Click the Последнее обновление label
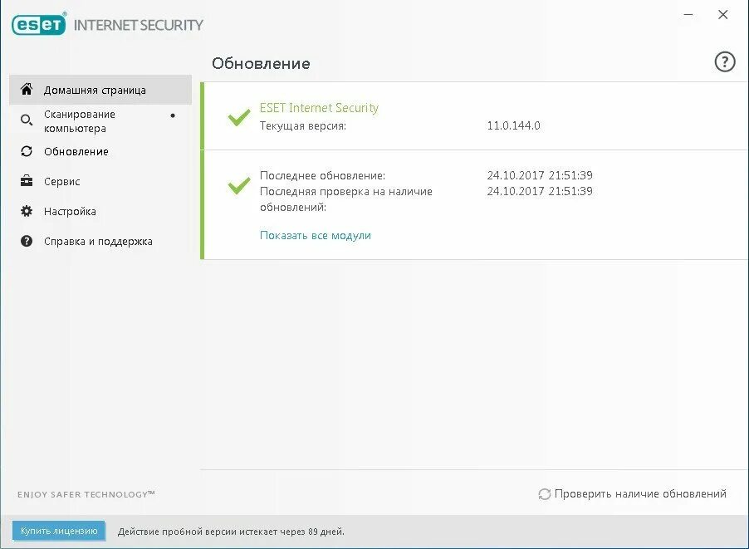The height and width of the screenshot is (549, 749). [x=322, y=176]
